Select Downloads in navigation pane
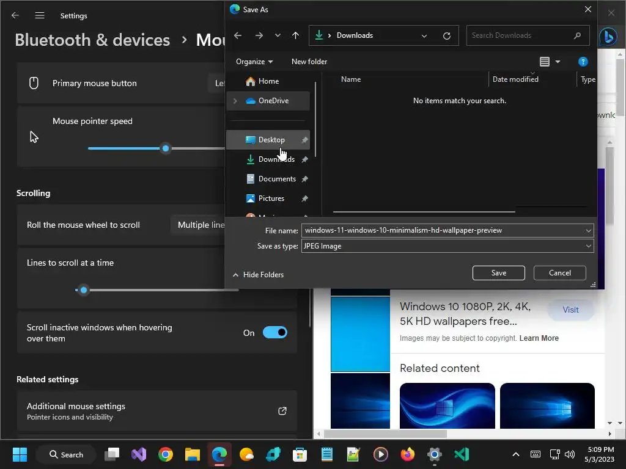Screen dimensions: 626x469 [x=268, y=159]
